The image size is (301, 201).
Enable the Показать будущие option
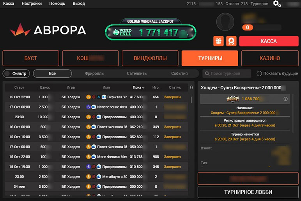tap(259, 73)
